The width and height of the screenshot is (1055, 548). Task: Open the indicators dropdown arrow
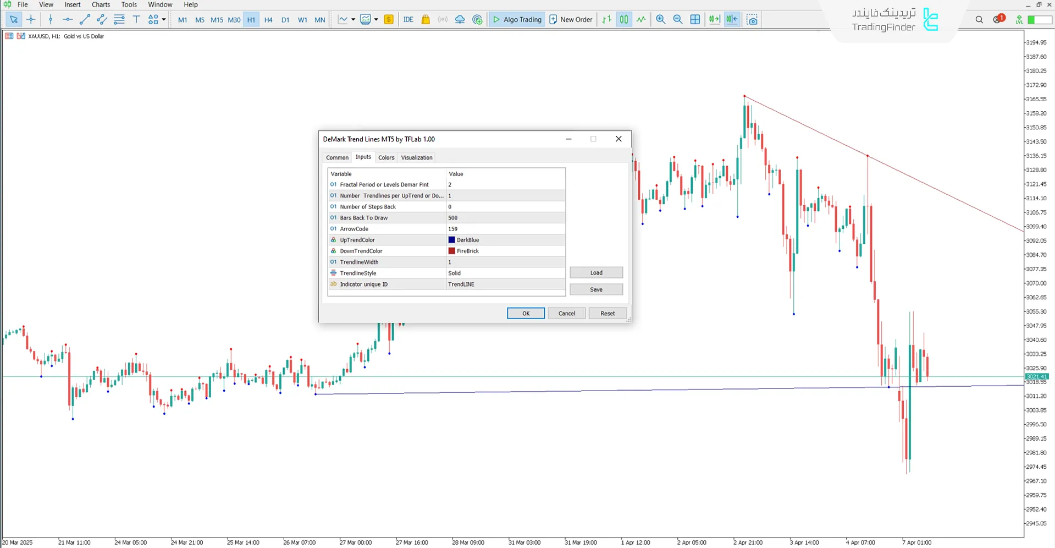tap(352, 19)
